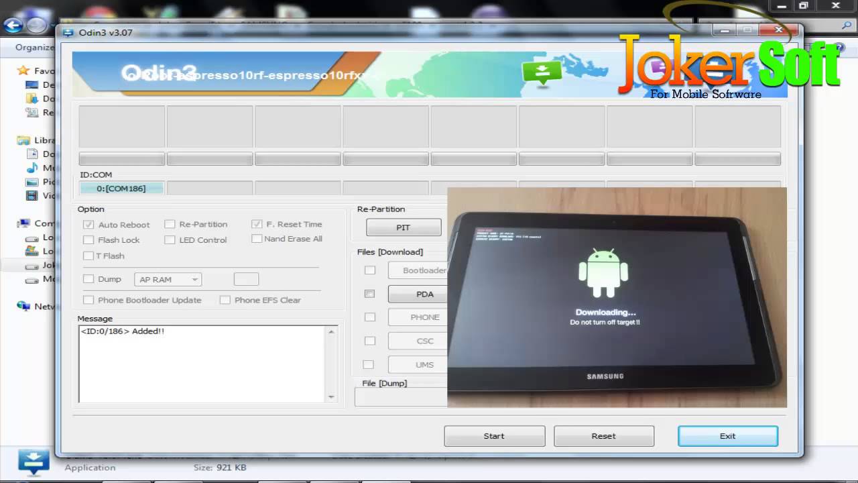
Task: Open Recent Places icon under Favorites
Action: tap(32, 112)
